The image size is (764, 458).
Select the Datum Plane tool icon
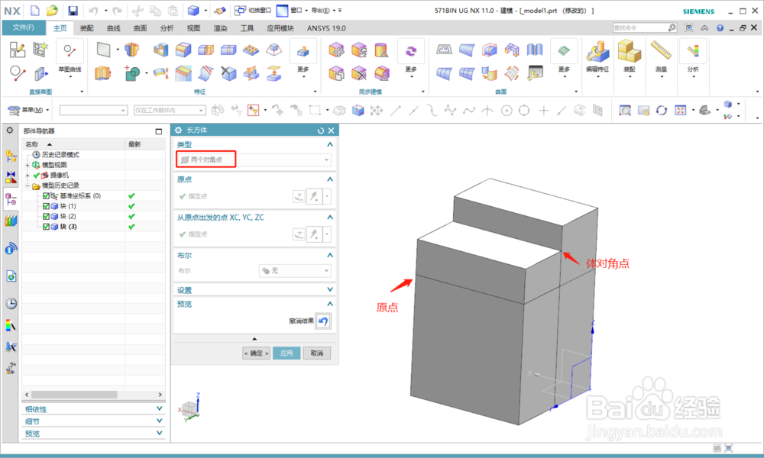[103, 49]
